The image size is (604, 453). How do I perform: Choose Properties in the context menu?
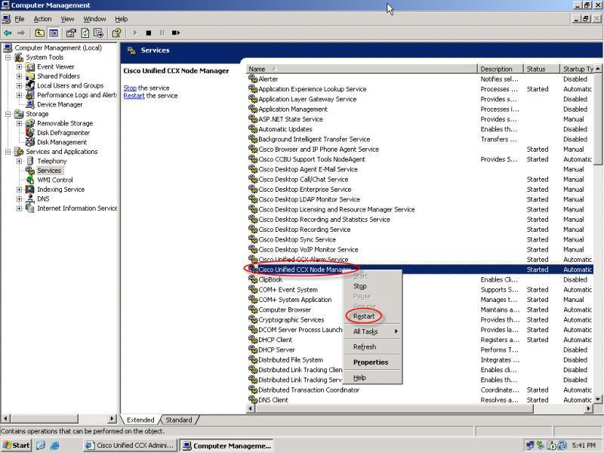(371, 362)
